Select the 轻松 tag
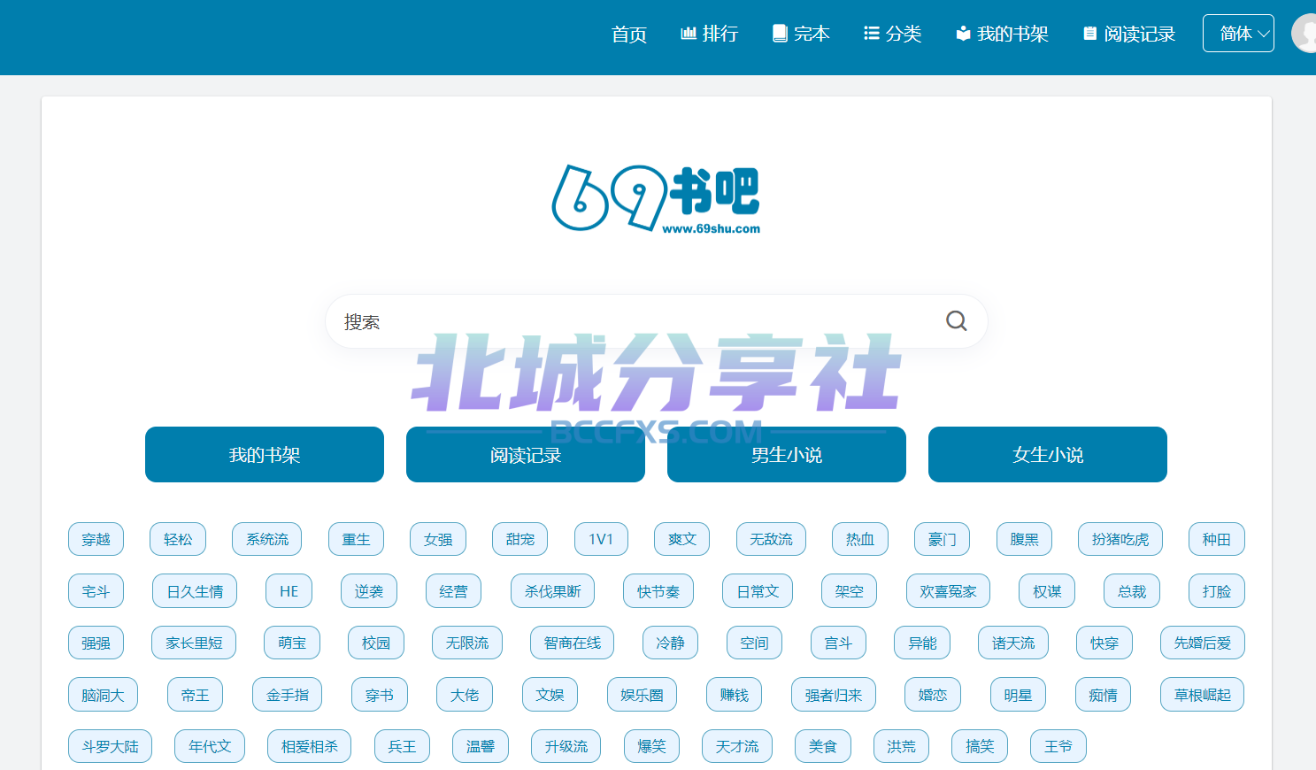This screenshot has height=770, width=1316. [x=178, y=539]
